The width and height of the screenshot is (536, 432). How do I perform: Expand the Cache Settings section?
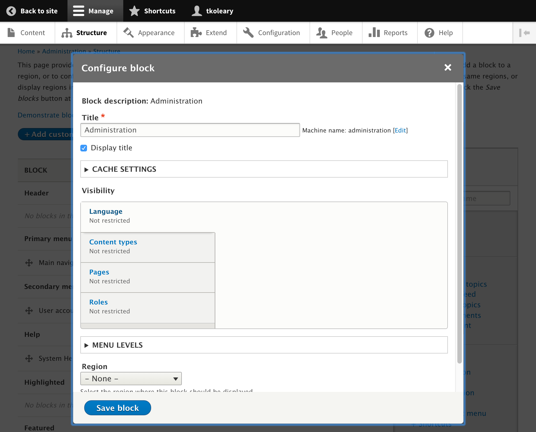click(x=264, y=169)
